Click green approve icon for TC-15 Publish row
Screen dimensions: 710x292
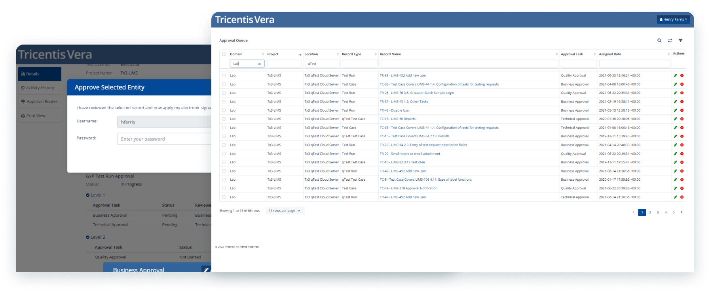(x=676, y=136)
